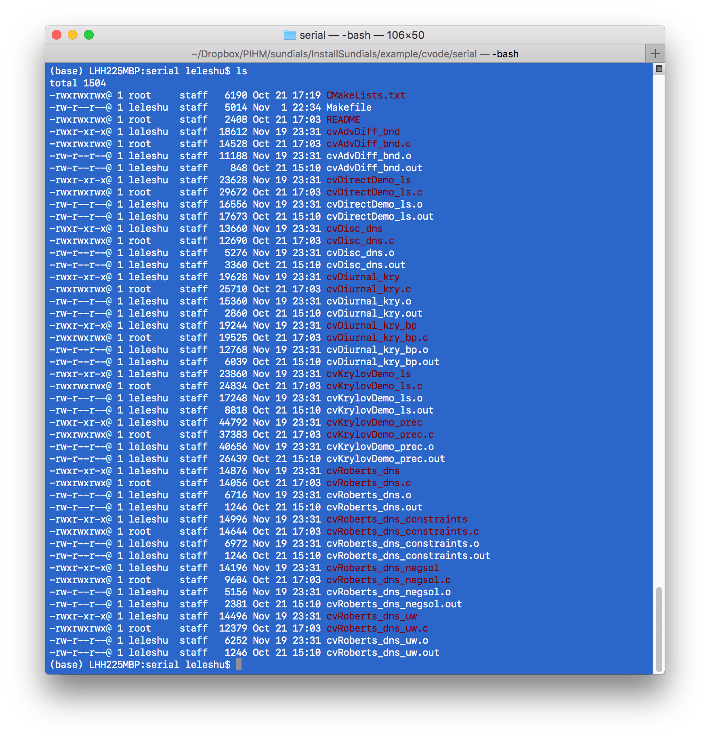
Task: Click the scroll-lock icon at top right
Action: point(660,69)
